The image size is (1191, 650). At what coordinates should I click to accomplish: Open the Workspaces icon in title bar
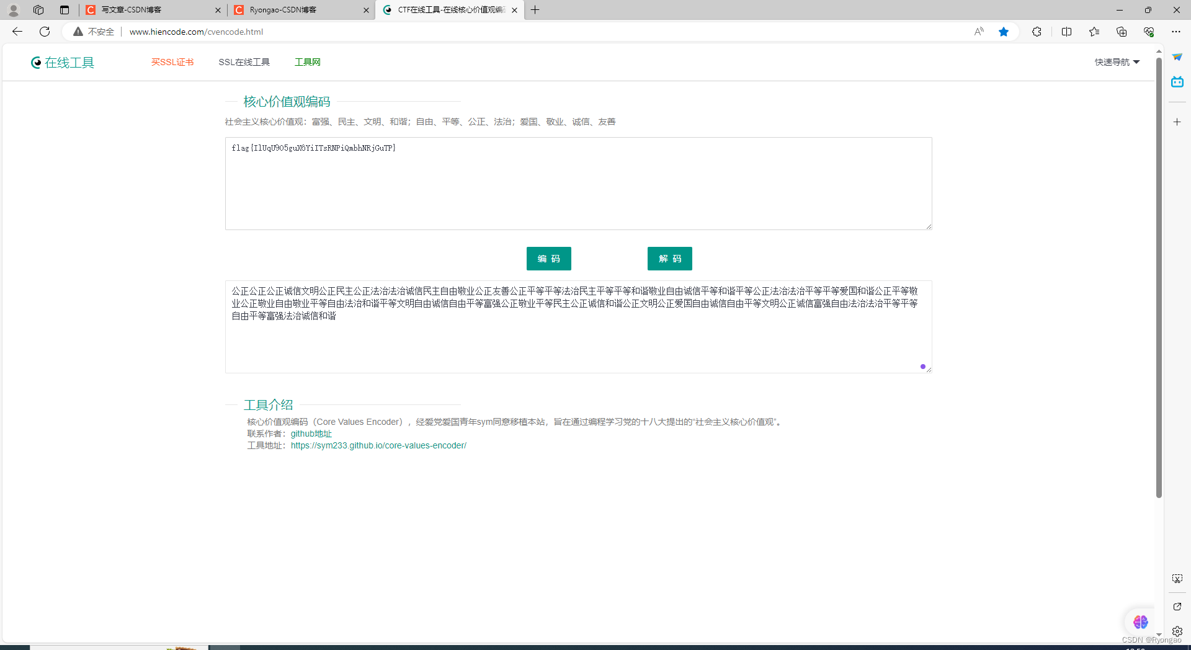point(38,10)
